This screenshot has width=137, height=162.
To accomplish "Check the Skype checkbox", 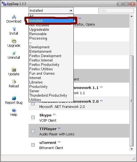I will point(33,117).
